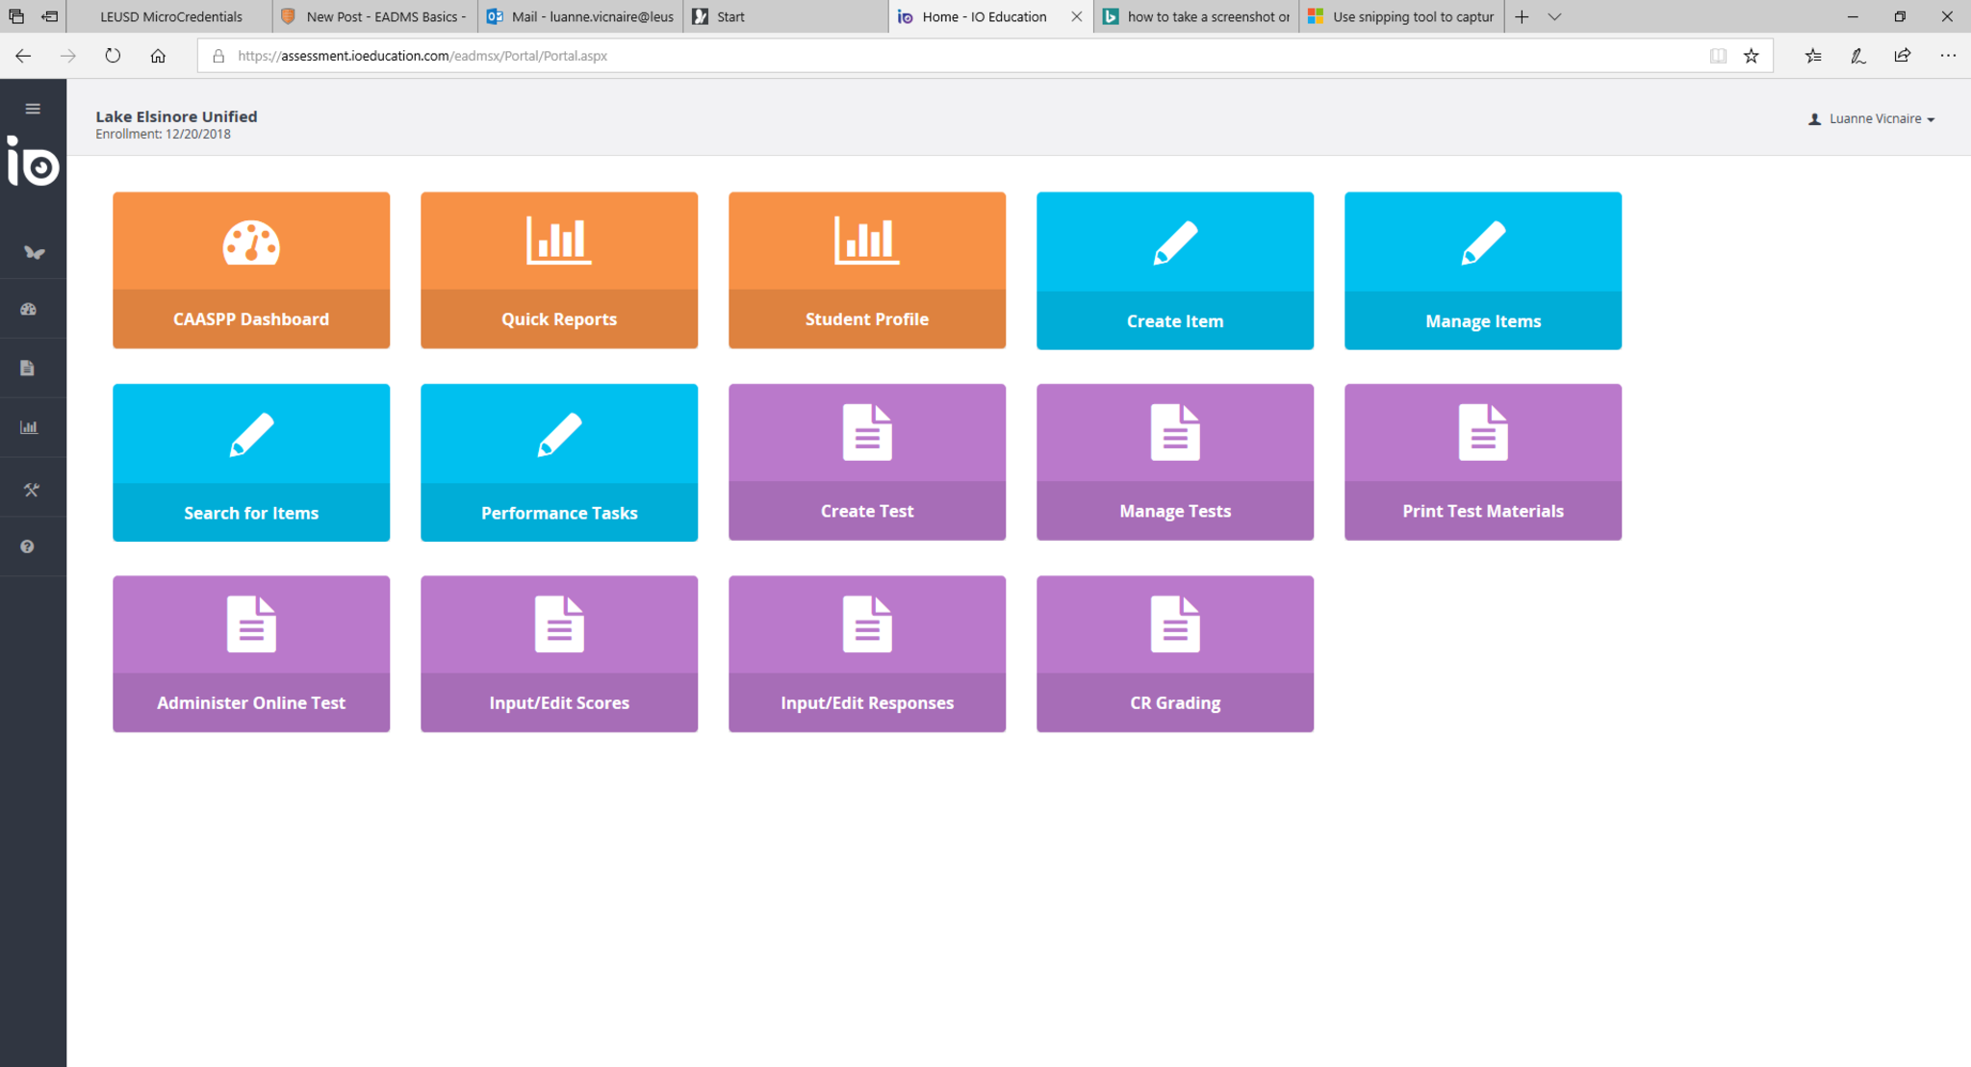This screenshot has width=1971, height=1067.
Task: Toggle reading view icon in address bar
Action: [1718, 56]
